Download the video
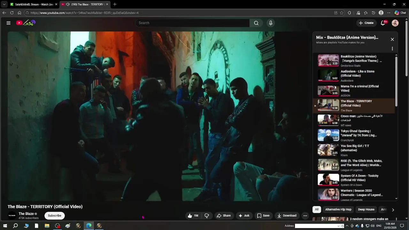Image resolution: width=409 pixels, height=230 pixels. (287, 216)
